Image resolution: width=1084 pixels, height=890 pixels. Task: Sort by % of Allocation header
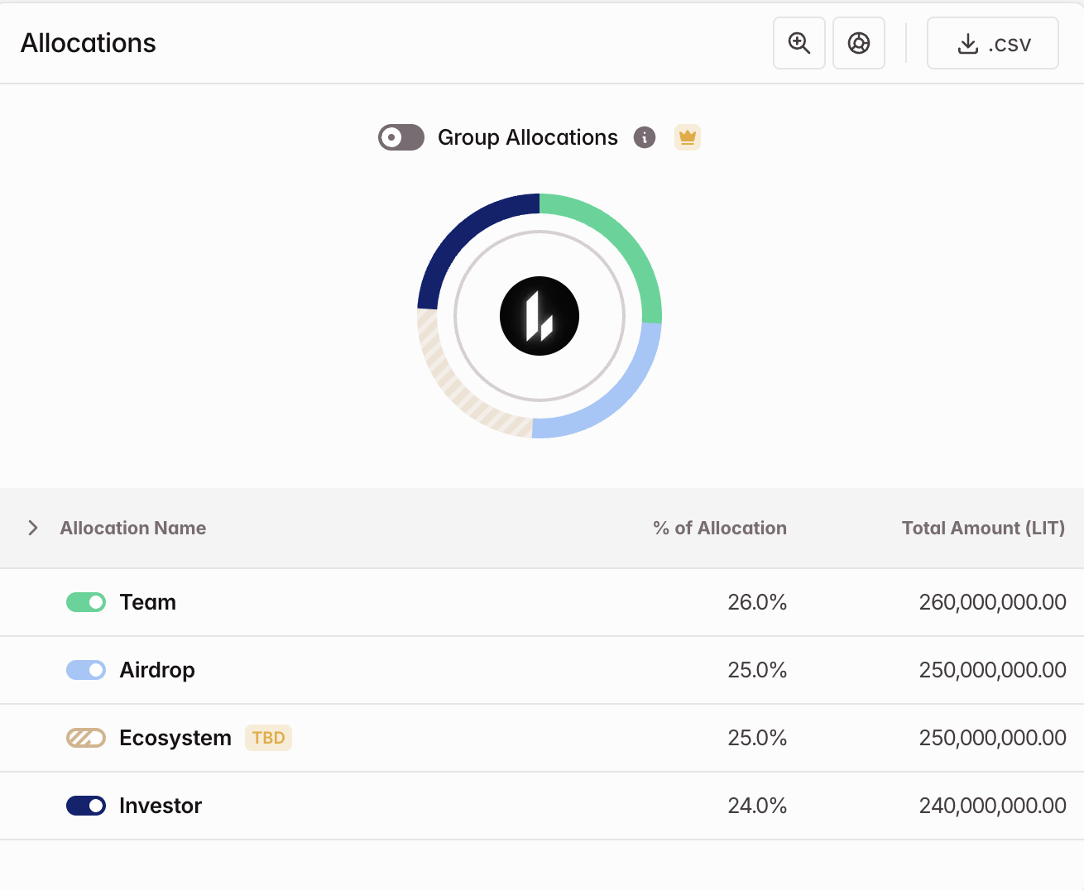[x=718, y=528]
